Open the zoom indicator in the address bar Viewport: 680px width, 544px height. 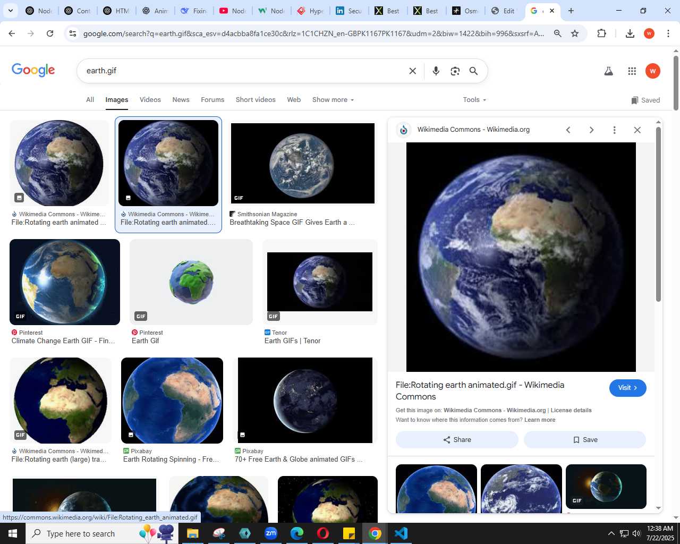click(557, 33)
